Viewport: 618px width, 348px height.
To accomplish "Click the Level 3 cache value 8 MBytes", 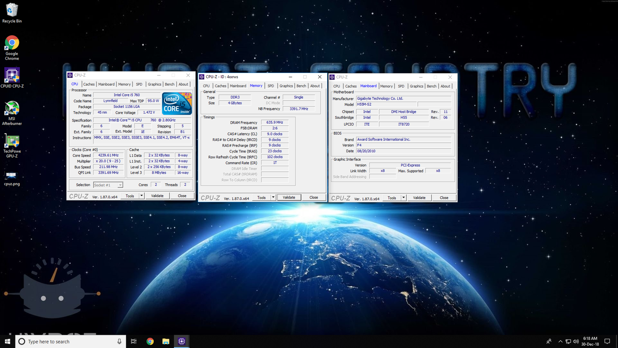I will (x=159, y=173).
